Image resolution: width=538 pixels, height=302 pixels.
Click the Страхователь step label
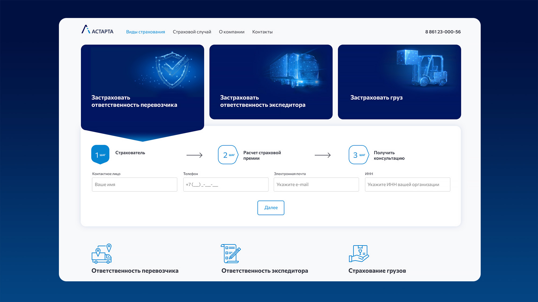[x=130, y=153]
